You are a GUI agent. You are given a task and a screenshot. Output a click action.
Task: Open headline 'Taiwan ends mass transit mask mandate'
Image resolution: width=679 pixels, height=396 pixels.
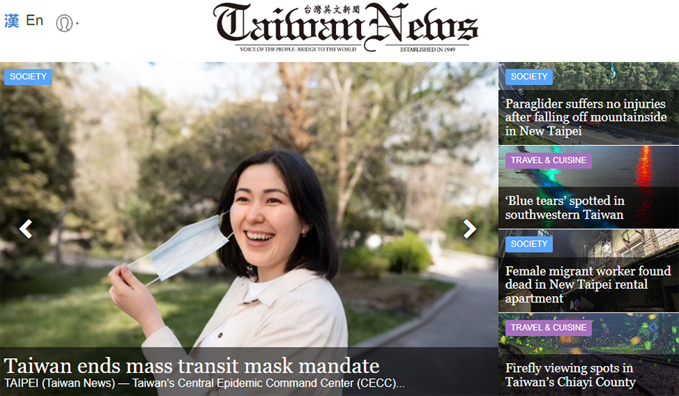(x=192, y=366)
